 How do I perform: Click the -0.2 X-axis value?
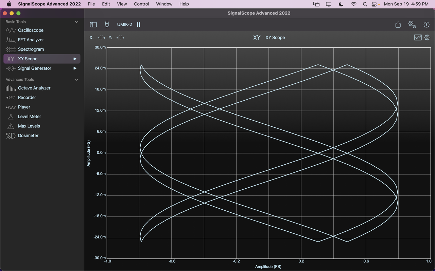point(236,261)
